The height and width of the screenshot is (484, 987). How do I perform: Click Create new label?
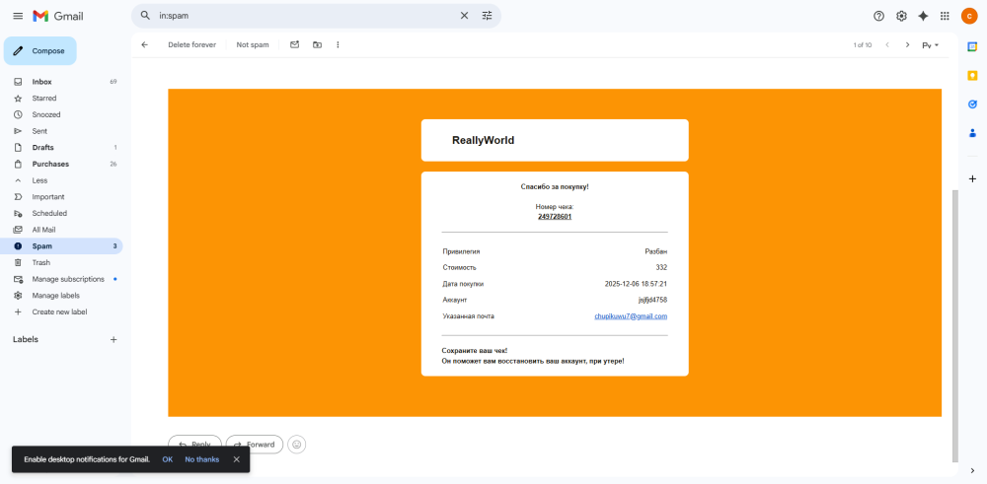point(61,311)
